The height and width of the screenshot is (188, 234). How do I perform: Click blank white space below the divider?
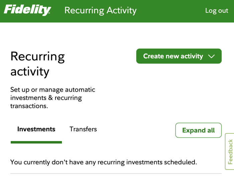coord(116,181)
